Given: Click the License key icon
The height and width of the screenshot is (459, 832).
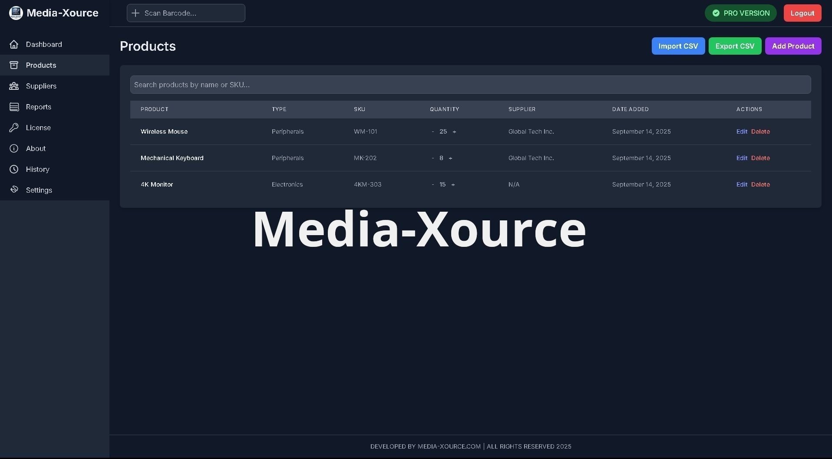Looking at the screenshot, I should coord(14,128).
